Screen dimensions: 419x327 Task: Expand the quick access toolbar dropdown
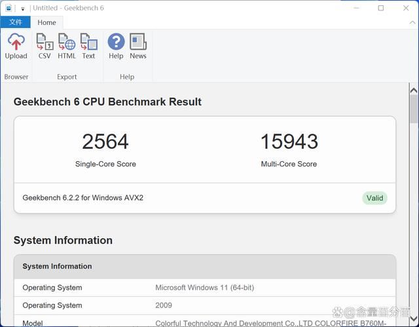click(x=23, y=9)
